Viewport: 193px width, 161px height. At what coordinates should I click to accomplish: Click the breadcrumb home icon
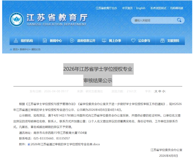(11, 49)
